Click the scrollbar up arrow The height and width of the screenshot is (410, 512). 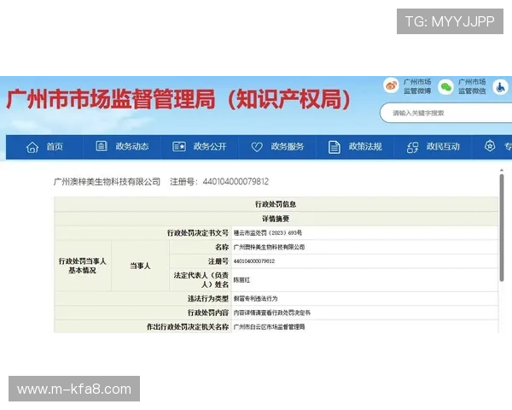502,170
